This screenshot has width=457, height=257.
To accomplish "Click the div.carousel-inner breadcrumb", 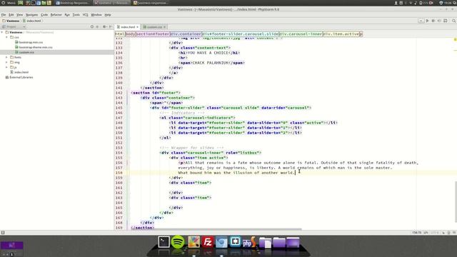I will tap(301, 34).
